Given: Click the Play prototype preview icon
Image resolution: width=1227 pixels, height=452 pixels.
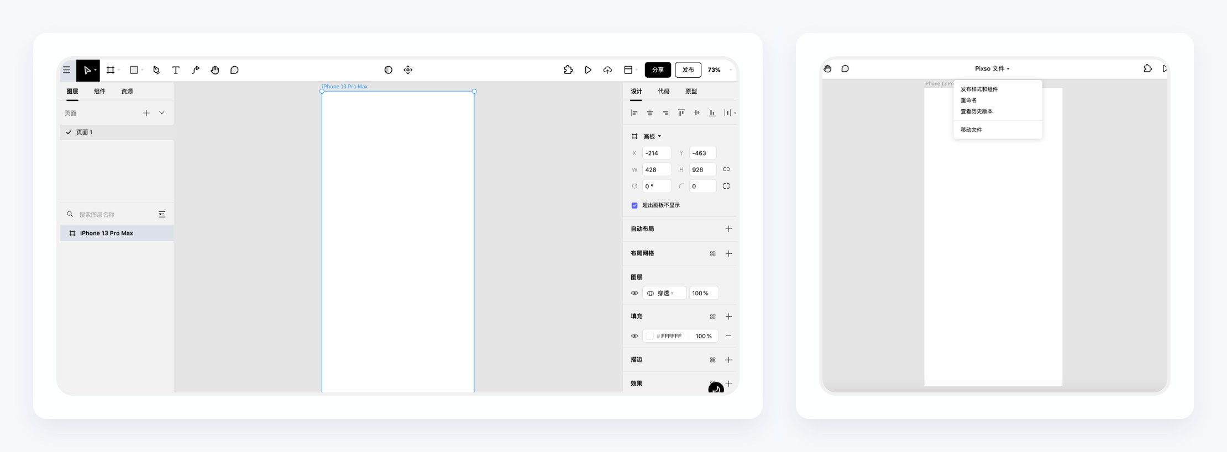Looking at the screenshot, I should click(x=588, y=70).
